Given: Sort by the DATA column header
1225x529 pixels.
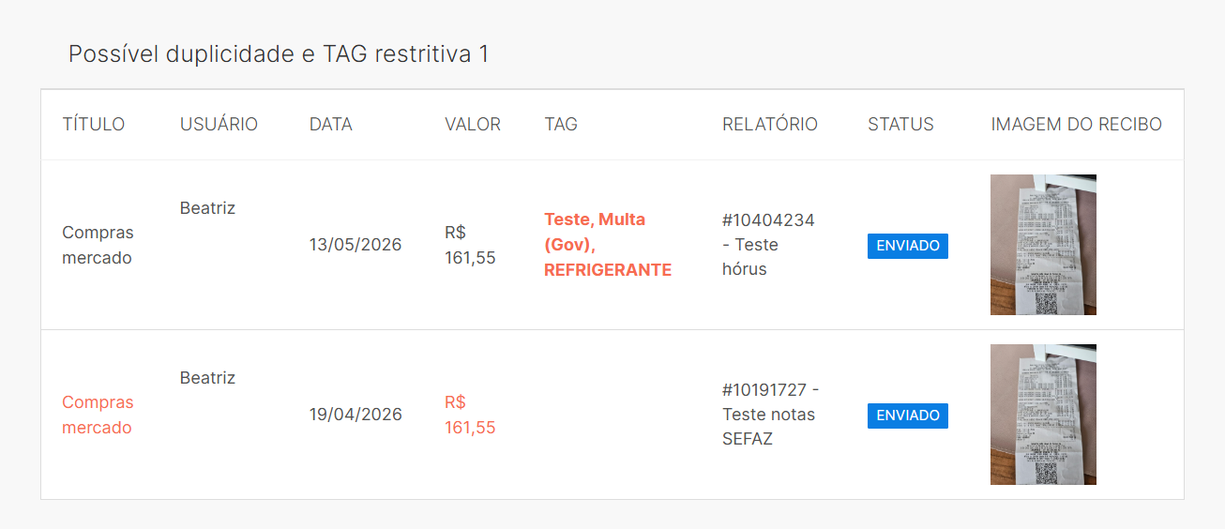Looking at the screenshot, I should [x=331, y=124].
